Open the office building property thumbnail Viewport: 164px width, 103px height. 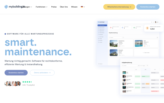(x=114, y=53)
